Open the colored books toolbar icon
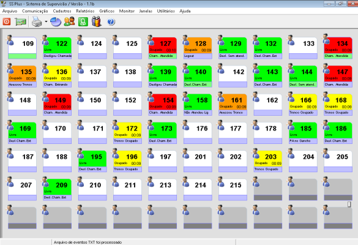358x245 pixels. pos(97,21)
